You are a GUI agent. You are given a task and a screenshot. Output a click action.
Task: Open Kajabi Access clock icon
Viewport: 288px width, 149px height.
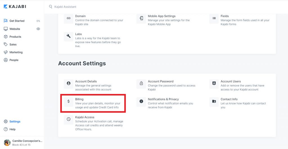69,119
